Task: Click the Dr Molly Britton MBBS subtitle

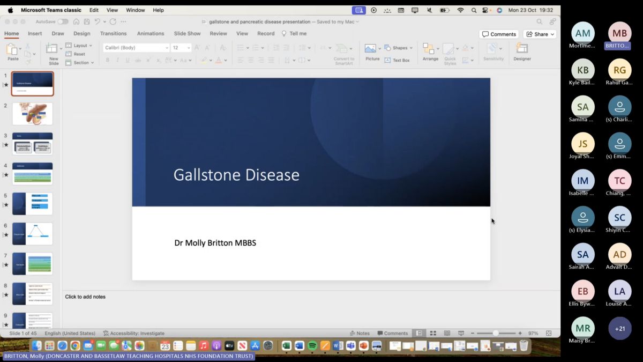Action: click(x=215, y=243)
